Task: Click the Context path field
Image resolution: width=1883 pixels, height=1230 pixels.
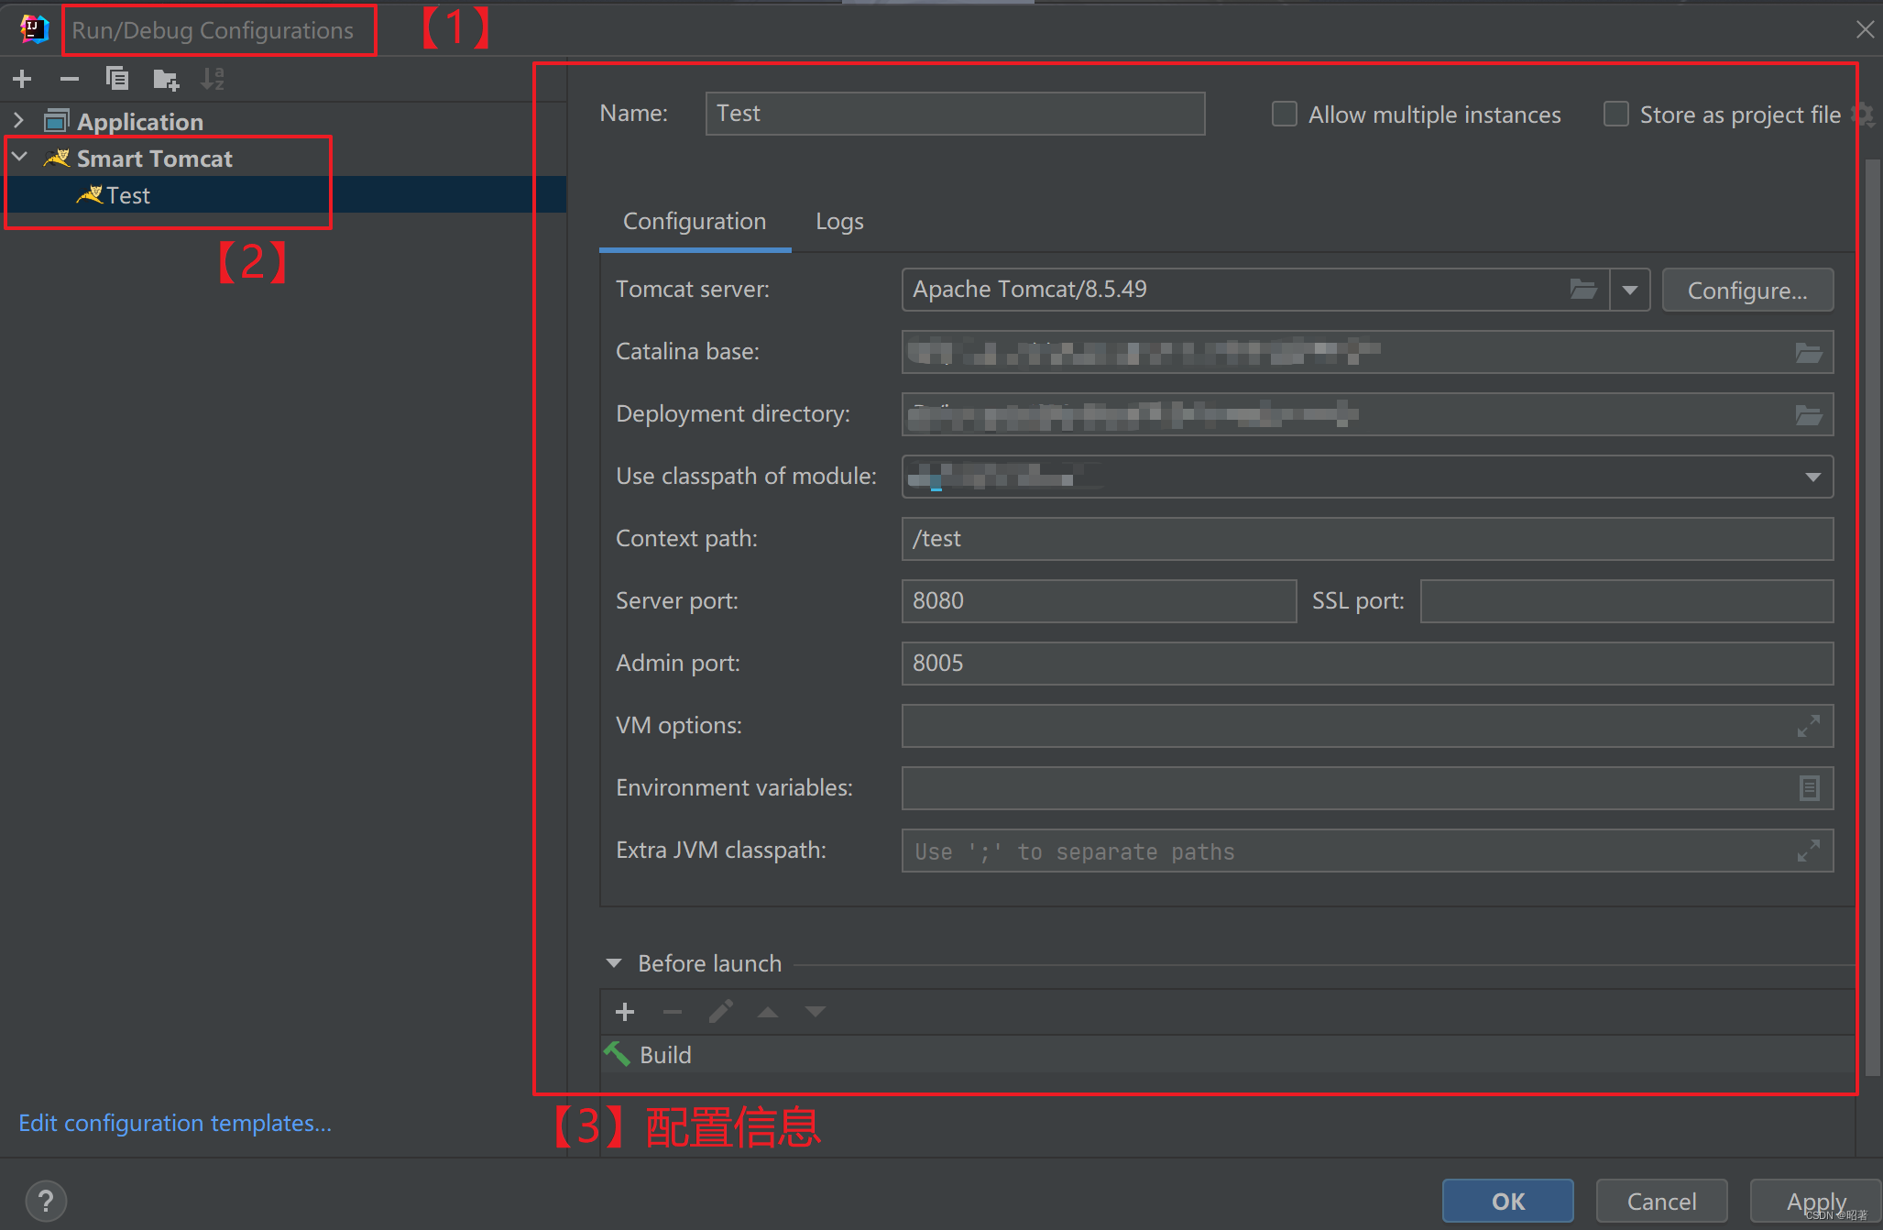Action: 1367,539
